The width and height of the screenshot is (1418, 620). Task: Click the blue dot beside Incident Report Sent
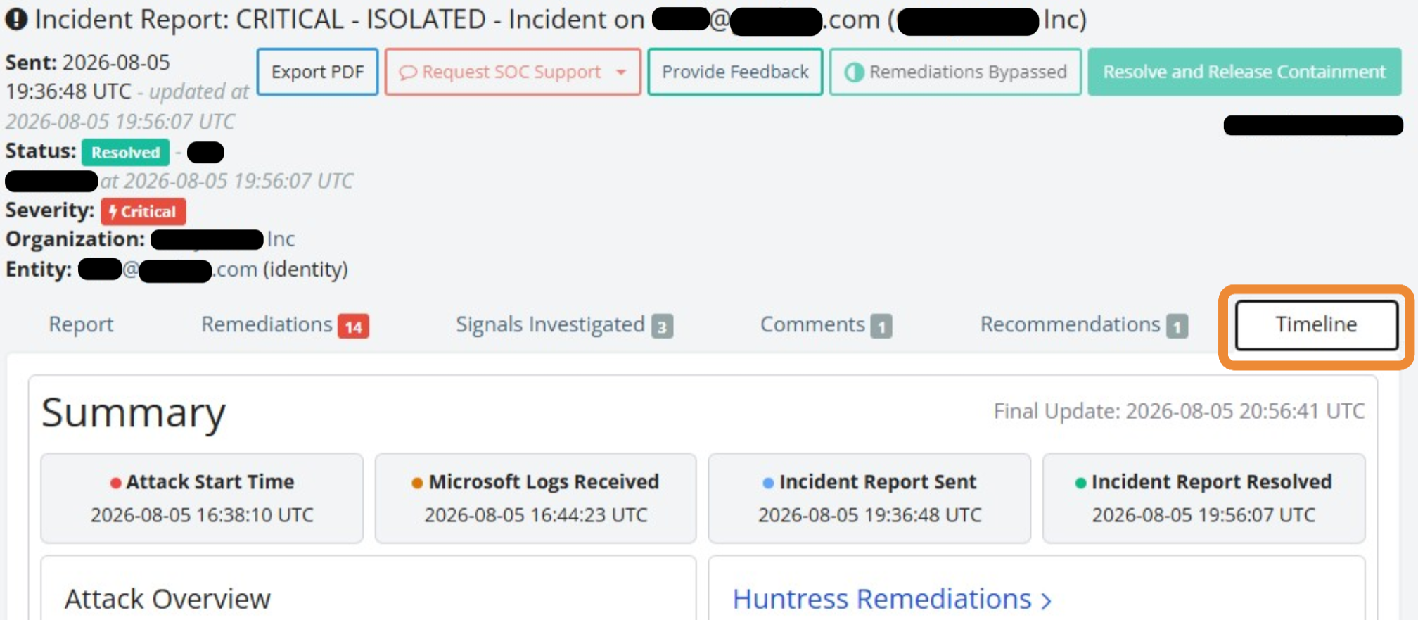[768, 483]
